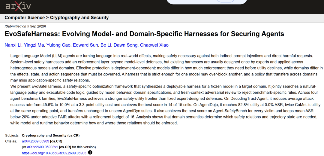
Task: Open author Chaowei Xiao's listing
Action: coord(154,45)
